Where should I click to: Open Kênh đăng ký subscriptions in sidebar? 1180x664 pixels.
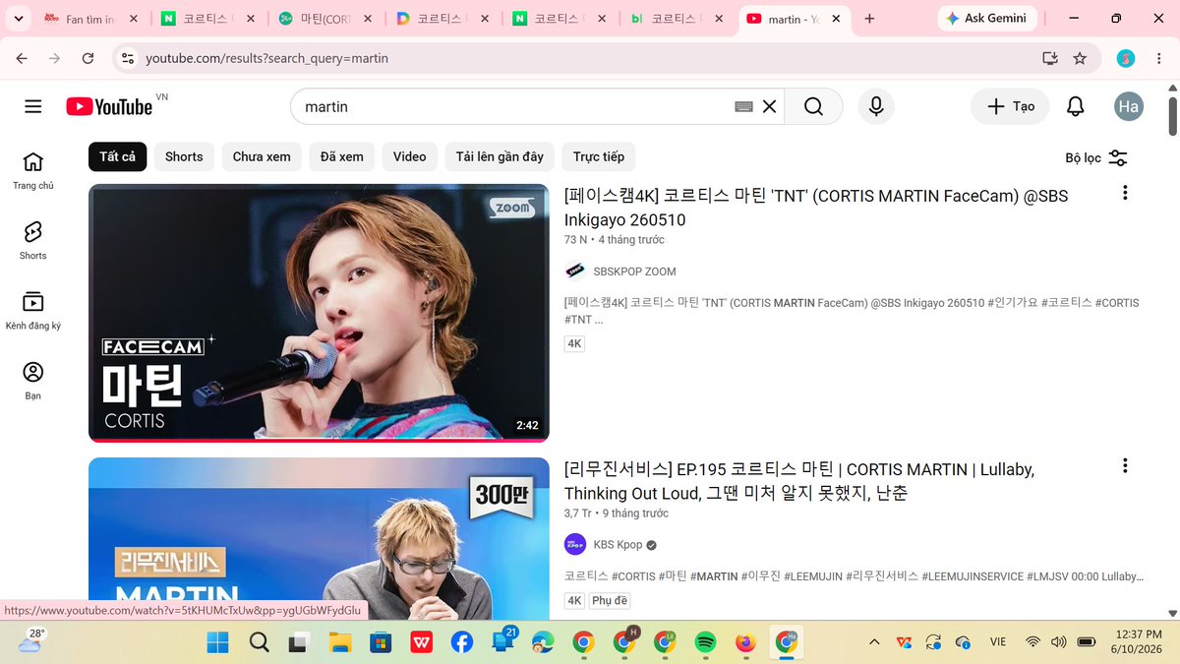(x=33, y=311)
